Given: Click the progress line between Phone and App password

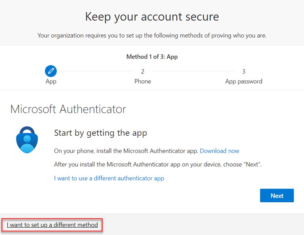Looking at the screenshot, I should click(x=193, y=71).
